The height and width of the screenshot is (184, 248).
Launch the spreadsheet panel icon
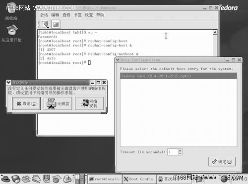click(x=57, y=179)
